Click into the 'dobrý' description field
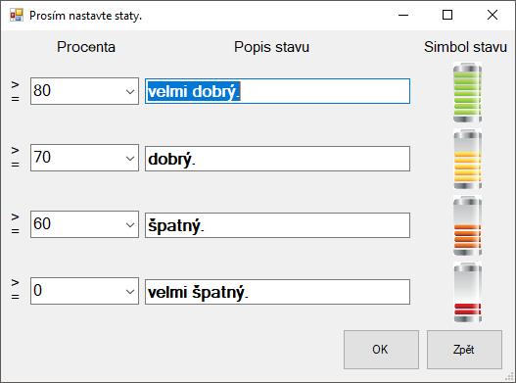Screen dimensions: 516x383 click(x=277, y=159)
